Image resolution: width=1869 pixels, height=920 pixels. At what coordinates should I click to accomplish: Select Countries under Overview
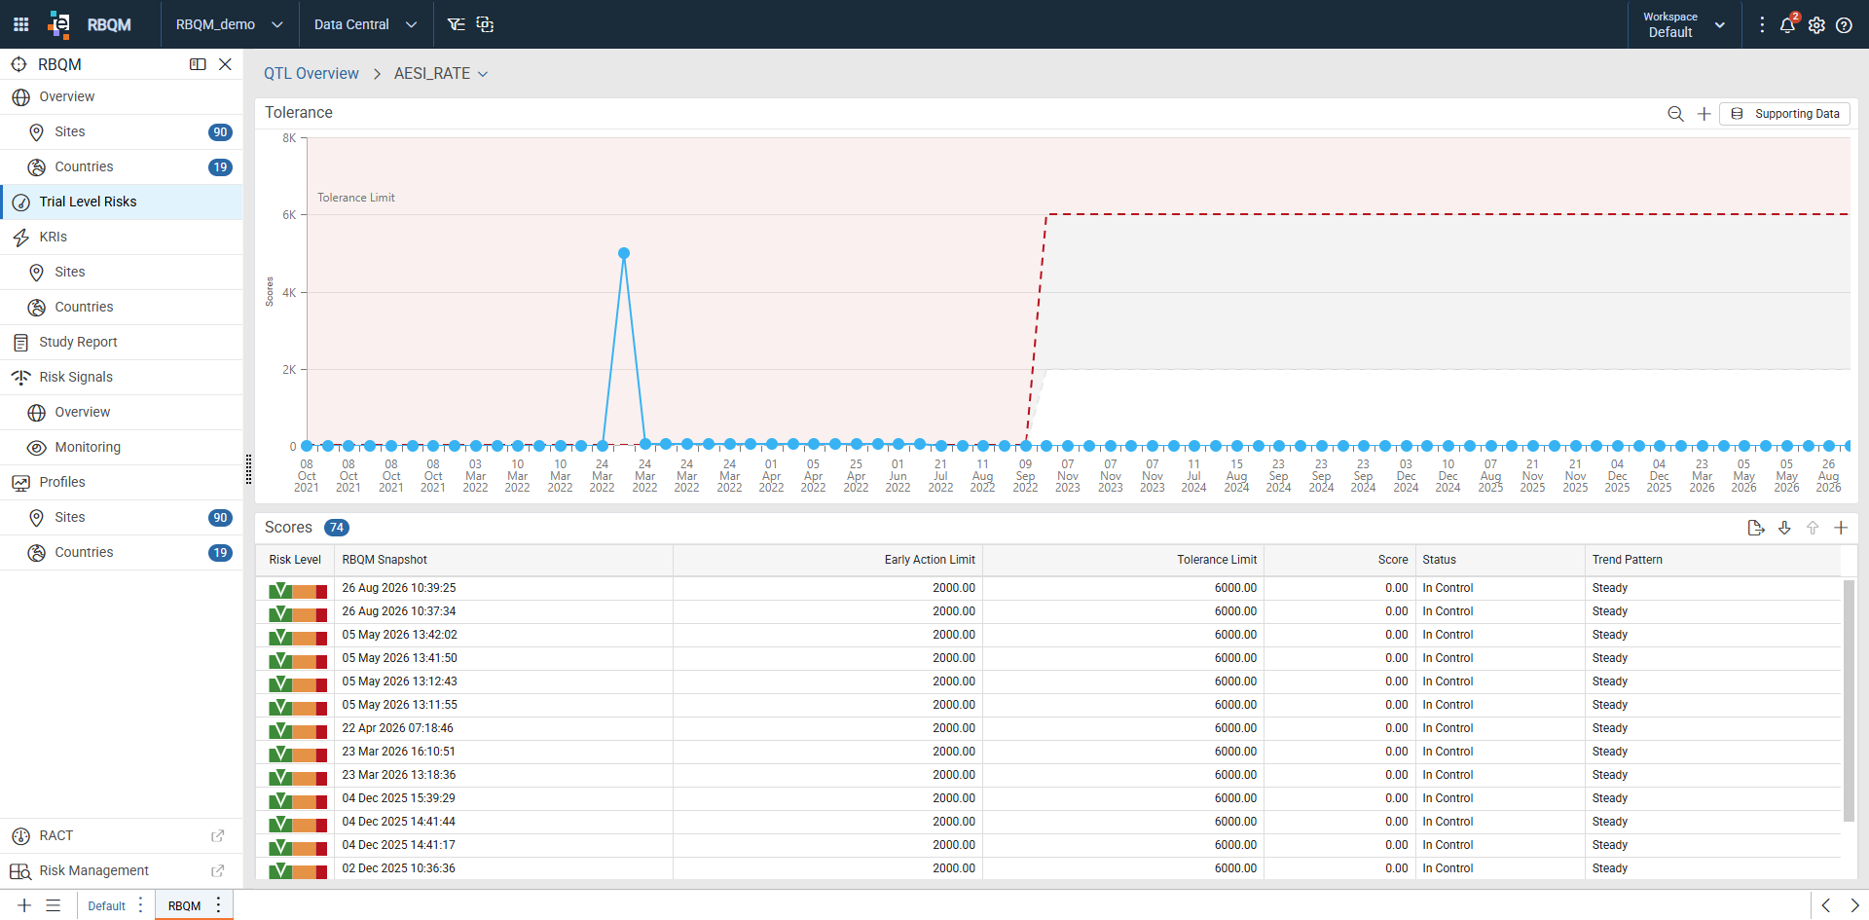[x=122, y=166]
